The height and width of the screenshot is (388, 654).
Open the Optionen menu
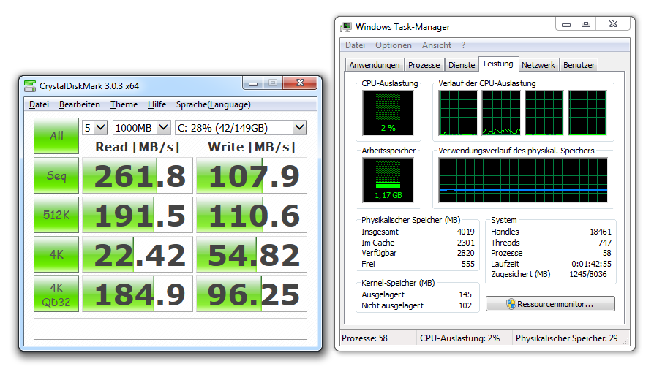[394, 45]
